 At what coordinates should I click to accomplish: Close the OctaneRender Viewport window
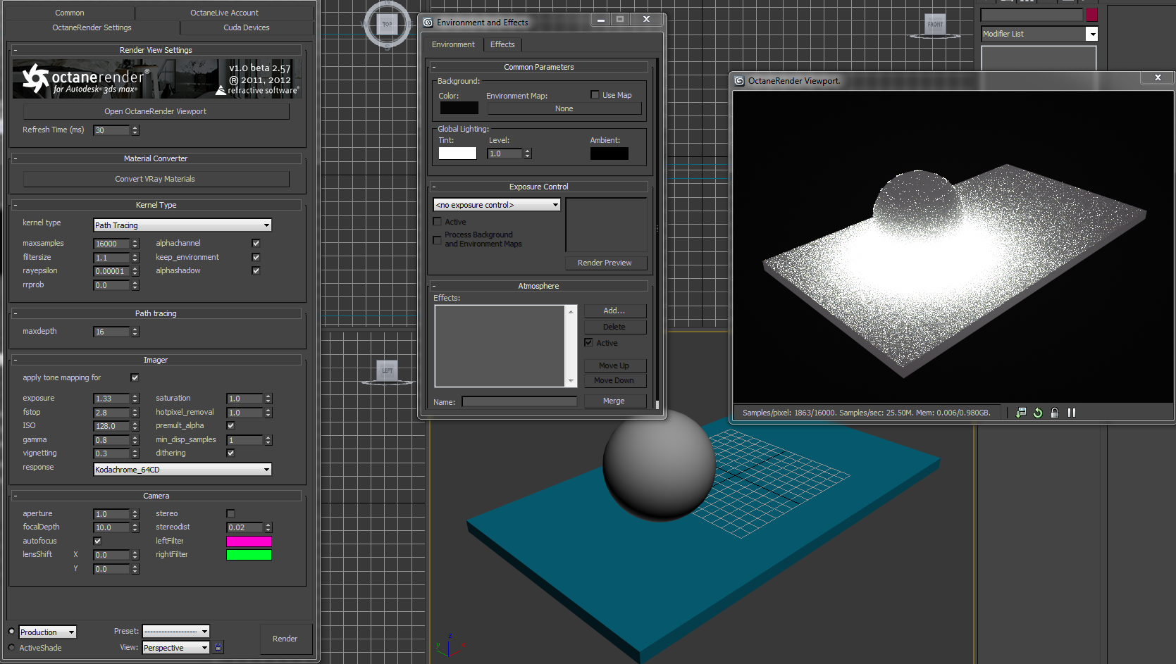(1158, 77)
